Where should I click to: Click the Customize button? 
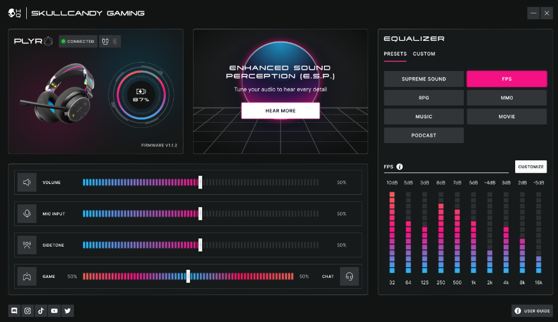click(x=531, y=167)
